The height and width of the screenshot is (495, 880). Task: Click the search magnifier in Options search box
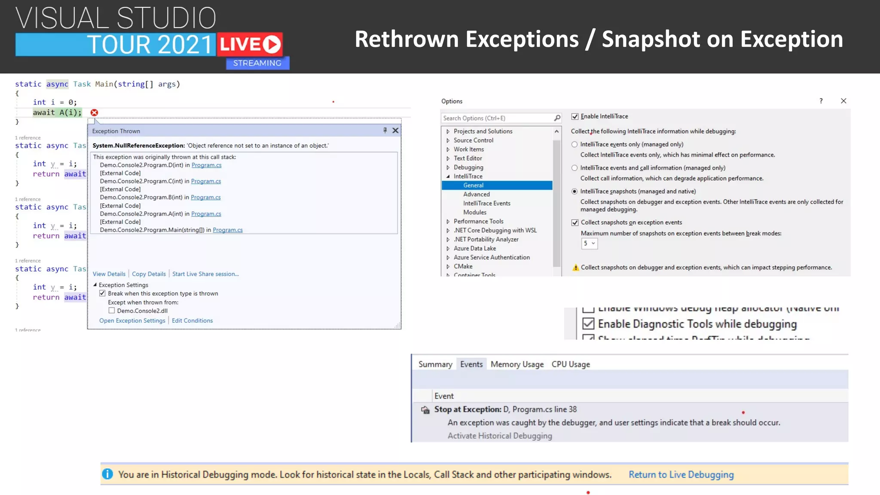pyautogui.click(x=557, y=118)
